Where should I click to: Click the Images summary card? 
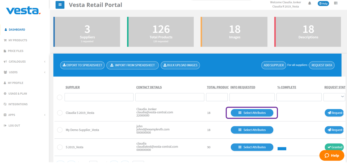[234, 32]
